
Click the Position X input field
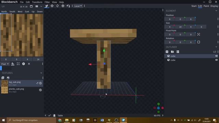(x=170, y=19)
